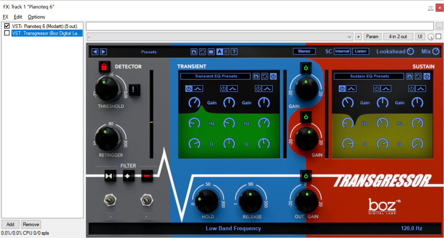Toggle the Stereo mode button
444x238 pixels.
click(x=304, y=51)
